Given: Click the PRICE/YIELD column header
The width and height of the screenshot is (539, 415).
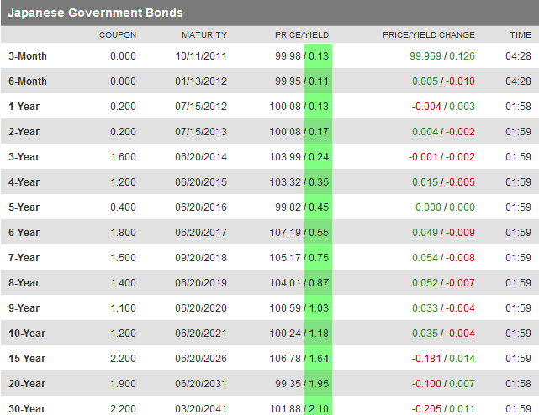Looking at the screenshot, I should [302, 35].
